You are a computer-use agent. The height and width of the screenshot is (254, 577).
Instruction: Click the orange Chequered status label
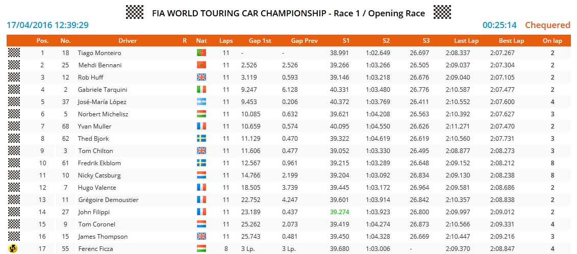(x=547, y=25)
